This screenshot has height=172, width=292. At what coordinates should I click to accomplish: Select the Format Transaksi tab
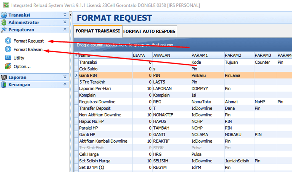pos(98,31)
